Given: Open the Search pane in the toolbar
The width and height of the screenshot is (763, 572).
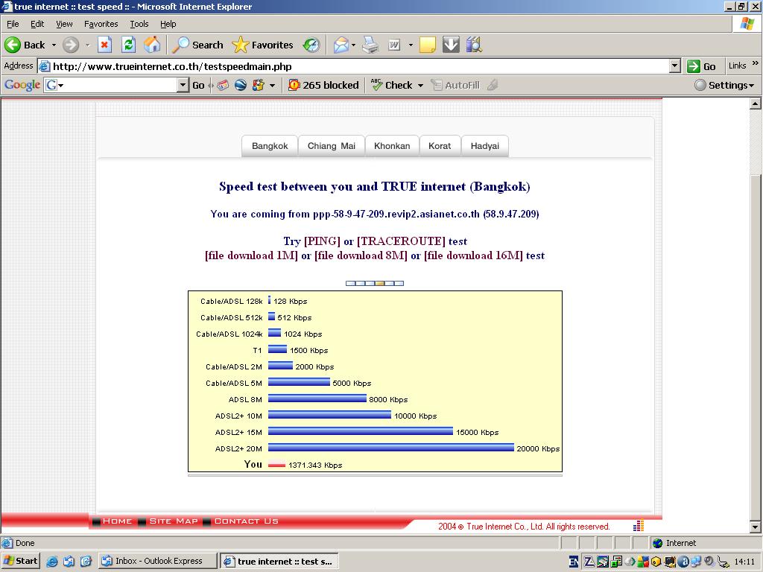Looking at the screenshot, I should [198, 45].
